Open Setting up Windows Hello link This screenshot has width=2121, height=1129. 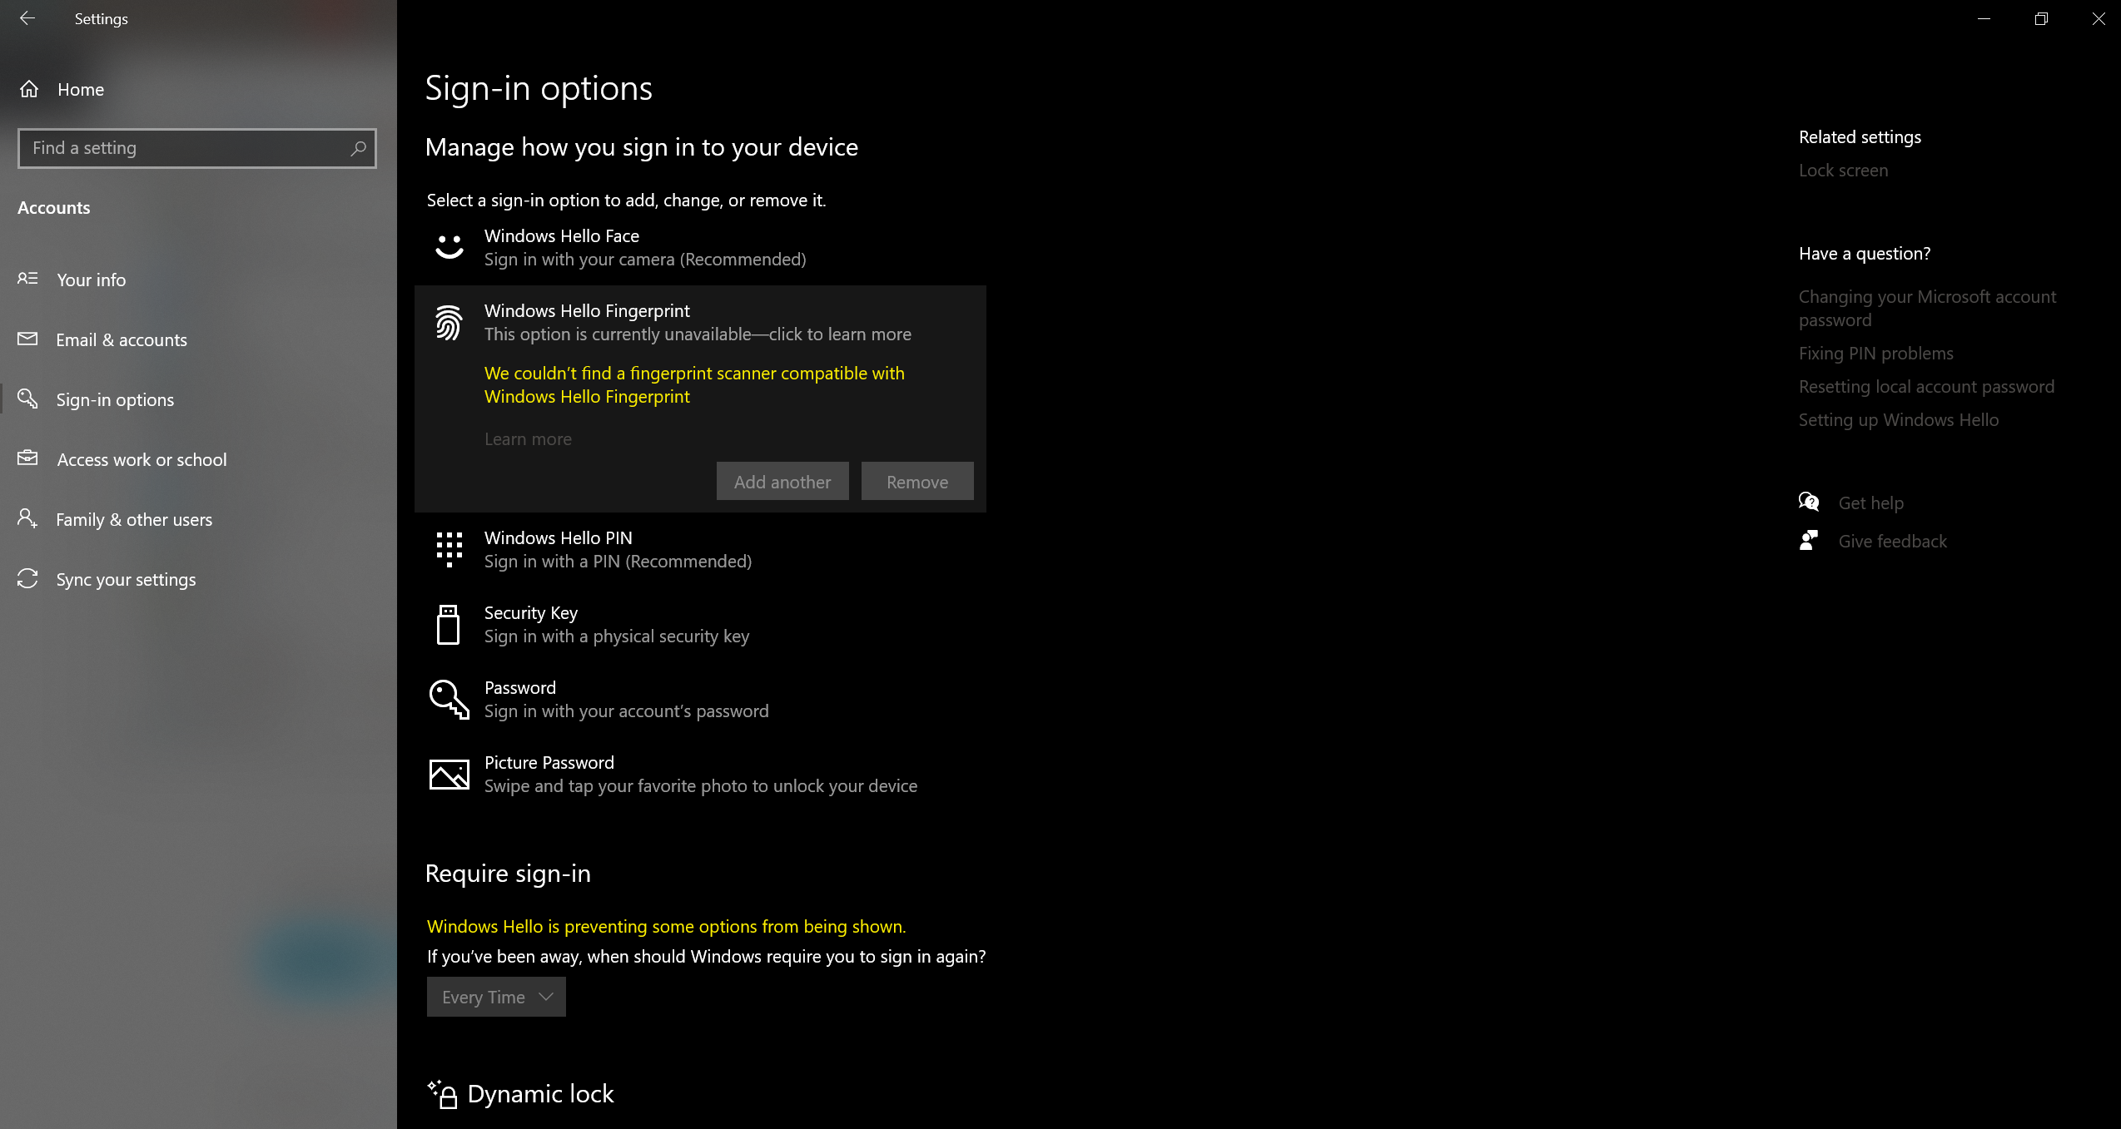coord(1898,419)
